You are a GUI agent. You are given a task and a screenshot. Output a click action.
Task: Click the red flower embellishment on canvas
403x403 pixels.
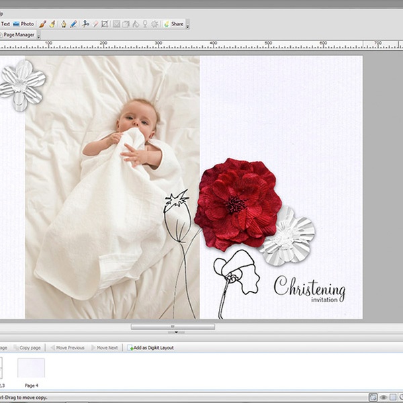tap(236, 204)
